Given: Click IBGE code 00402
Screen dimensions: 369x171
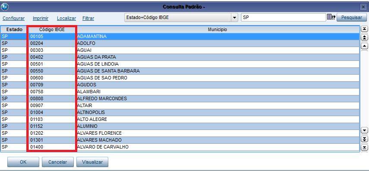Looking at the screenshot, I should coord(37,57).
